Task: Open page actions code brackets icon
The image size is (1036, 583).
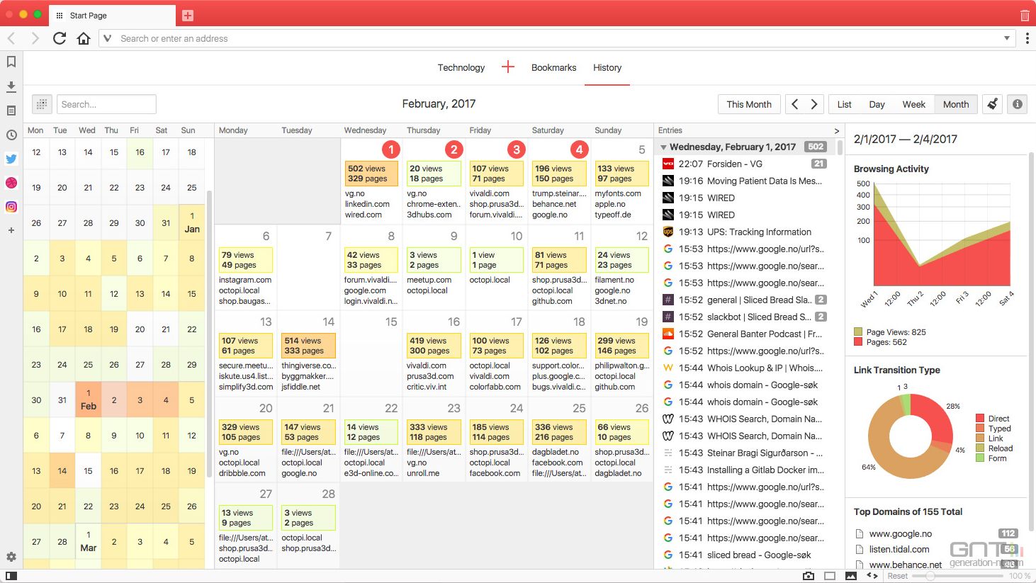Action: pyautogui.click(x=872, y=576)
